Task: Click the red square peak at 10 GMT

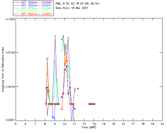Action: click(65, 46)
